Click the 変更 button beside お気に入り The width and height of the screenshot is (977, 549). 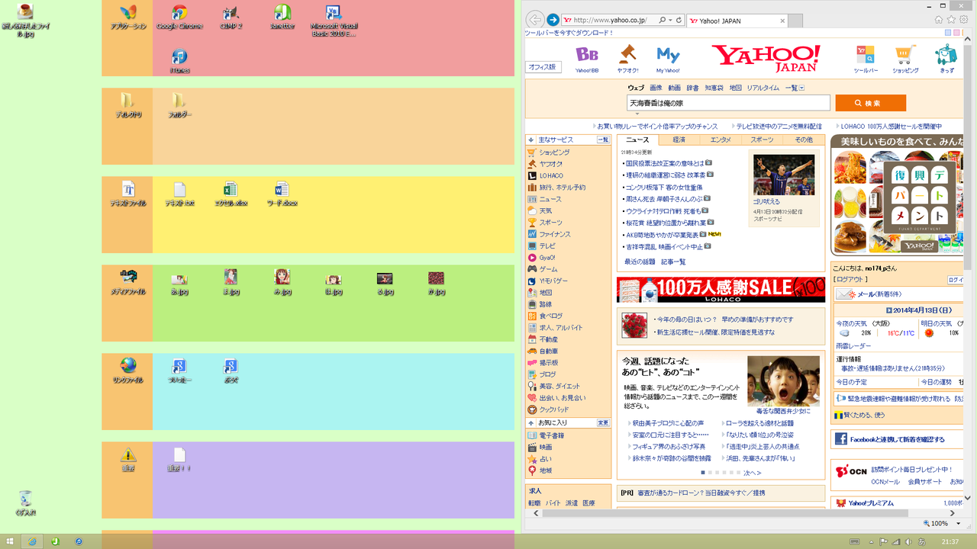(603, 422)
